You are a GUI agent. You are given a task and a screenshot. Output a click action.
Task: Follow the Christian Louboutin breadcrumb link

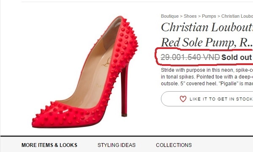click(237, 16)
